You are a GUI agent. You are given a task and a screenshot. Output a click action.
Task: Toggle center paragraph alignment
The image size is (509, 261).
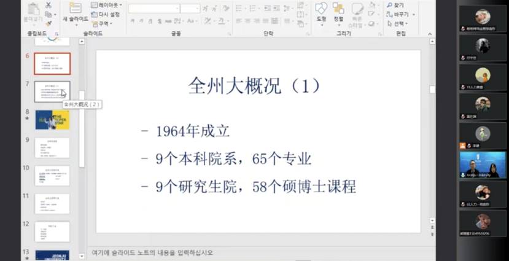pos(248,21)
